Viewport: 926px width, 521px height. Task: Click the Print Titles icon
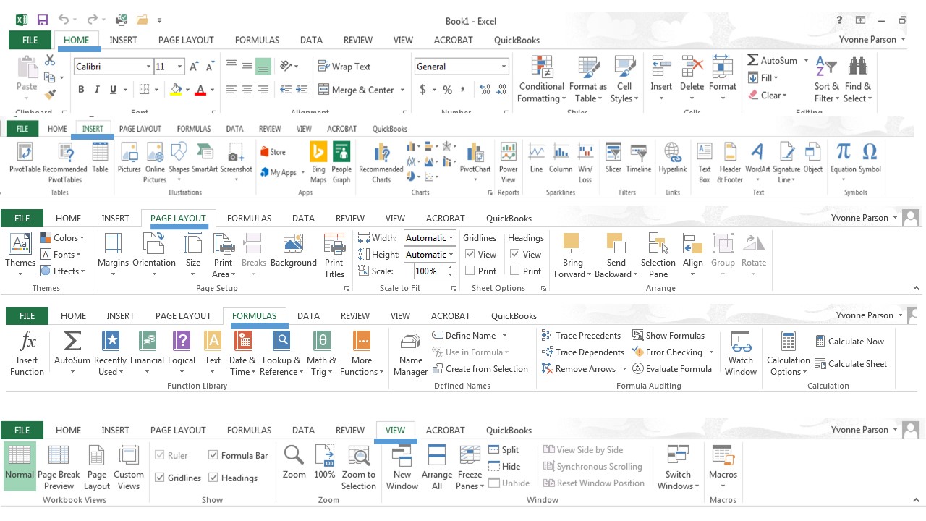click(x=334, y=244)
